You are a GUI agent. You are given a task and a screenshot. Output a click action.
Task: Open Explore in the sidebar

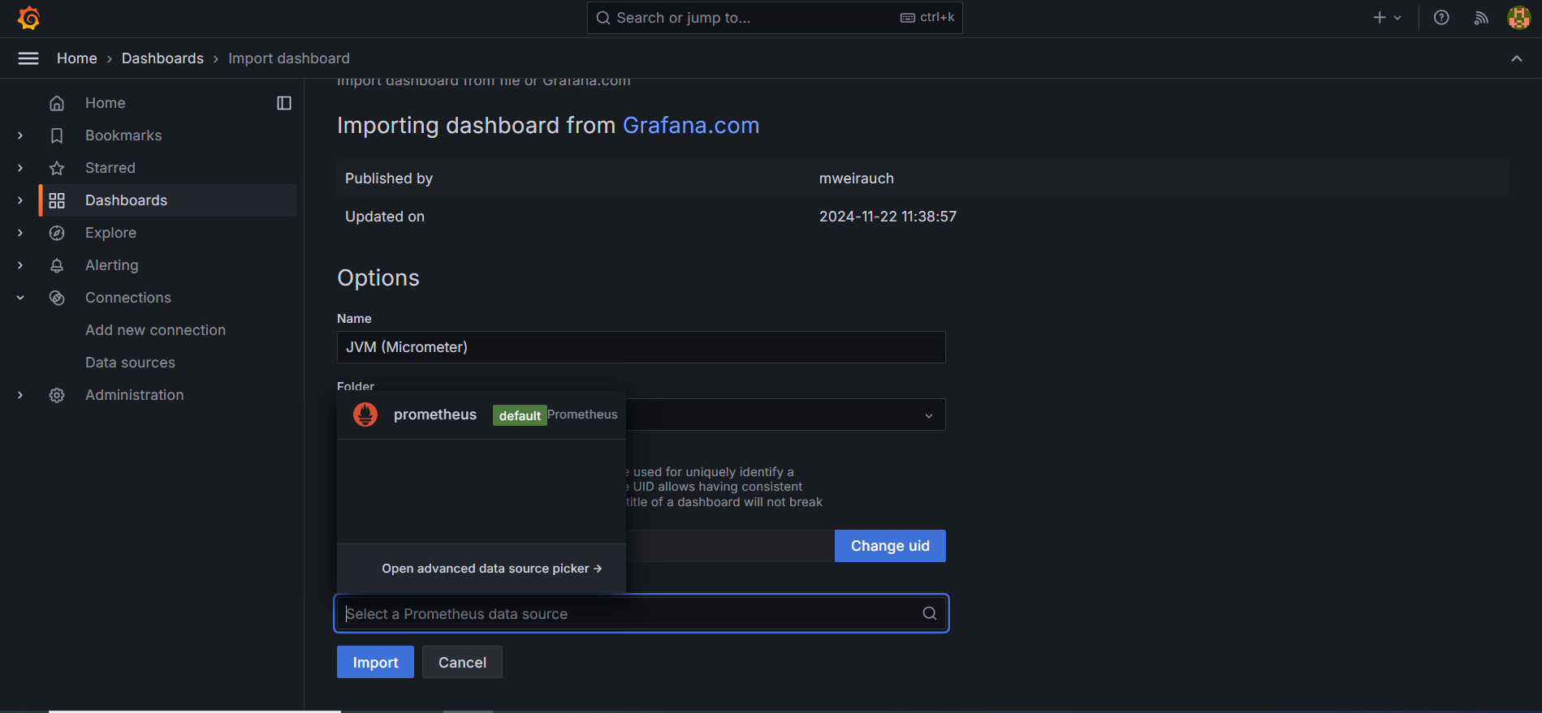[x=110, y=233]
